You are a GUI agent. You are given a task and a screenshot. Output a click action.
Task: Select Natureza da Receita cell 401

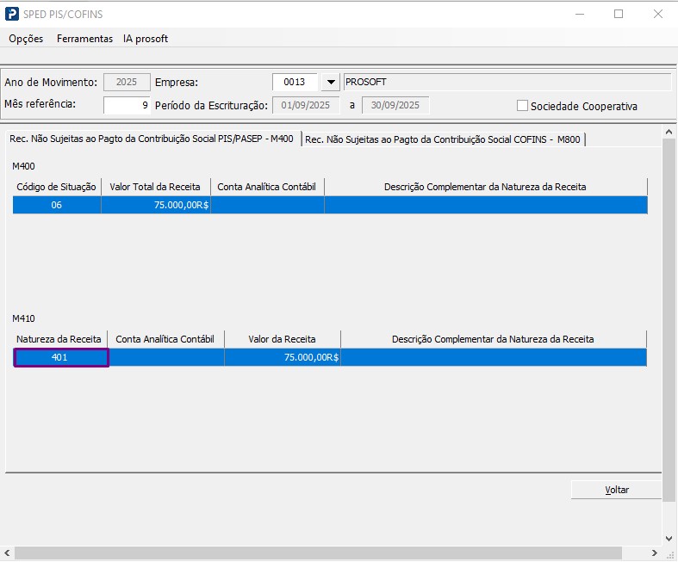point(60,357)
